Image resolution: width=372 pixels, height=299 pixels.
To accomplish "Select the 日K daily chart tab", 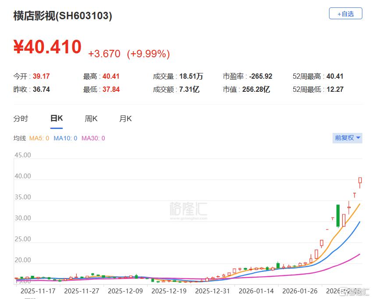I will (x=56, y=118).
